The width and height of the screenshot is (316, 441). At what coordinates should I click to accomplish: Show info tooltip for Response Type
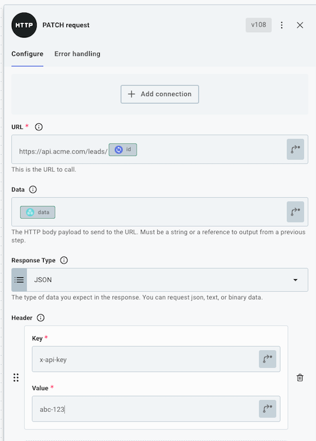click(x=64, y=260)
